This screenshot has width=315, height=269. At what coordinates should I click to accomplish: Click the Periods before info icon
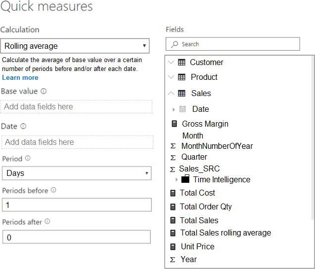tap(53, 190)
